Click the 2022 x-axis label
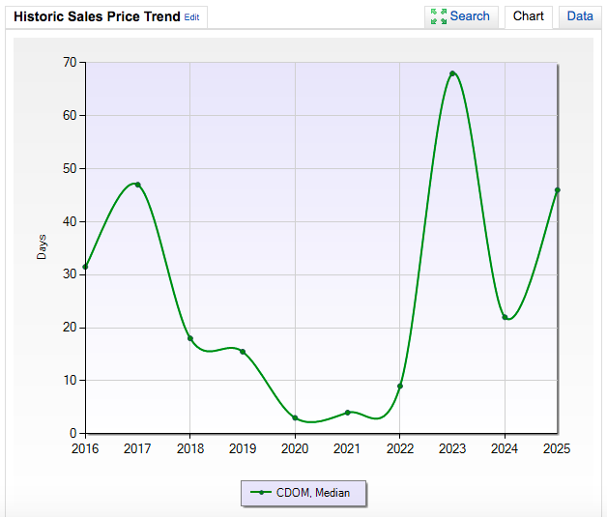Screen dimensions: 607x517 click(400, 449)
